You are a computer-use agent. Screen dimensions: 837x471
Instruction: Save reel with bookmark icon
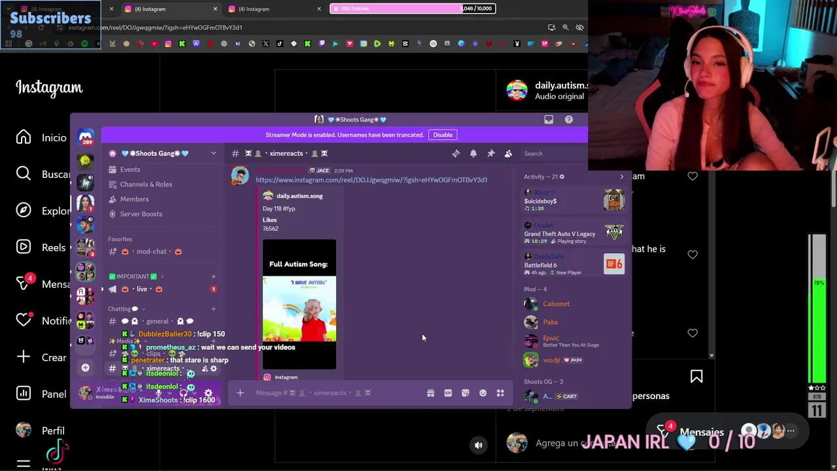pos(696,377)
